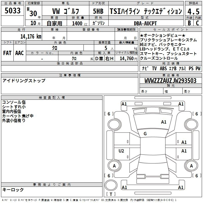
Task: Click the lot number 5033
Action: pyautogui.click(x=13, y=11)
